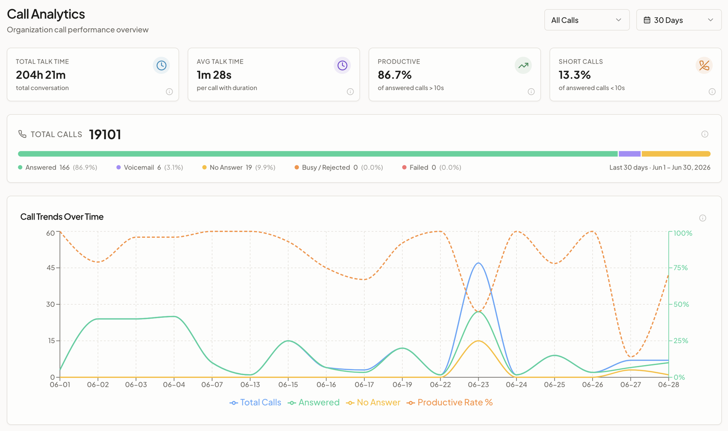This screenshot has height=431, width=728.
Task: Click the 1m 28s average talk time value
Action: click(x=214, y=75)
